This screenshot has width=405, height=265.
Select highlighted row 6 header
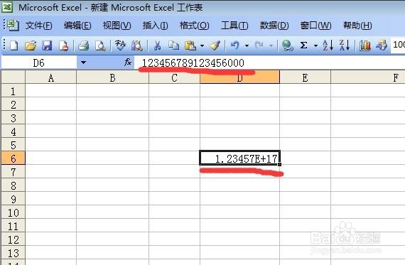pos(13,158)
